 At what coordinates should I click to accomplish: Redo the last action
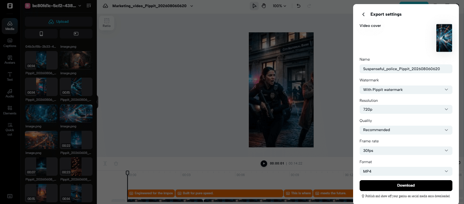[309, 6]
